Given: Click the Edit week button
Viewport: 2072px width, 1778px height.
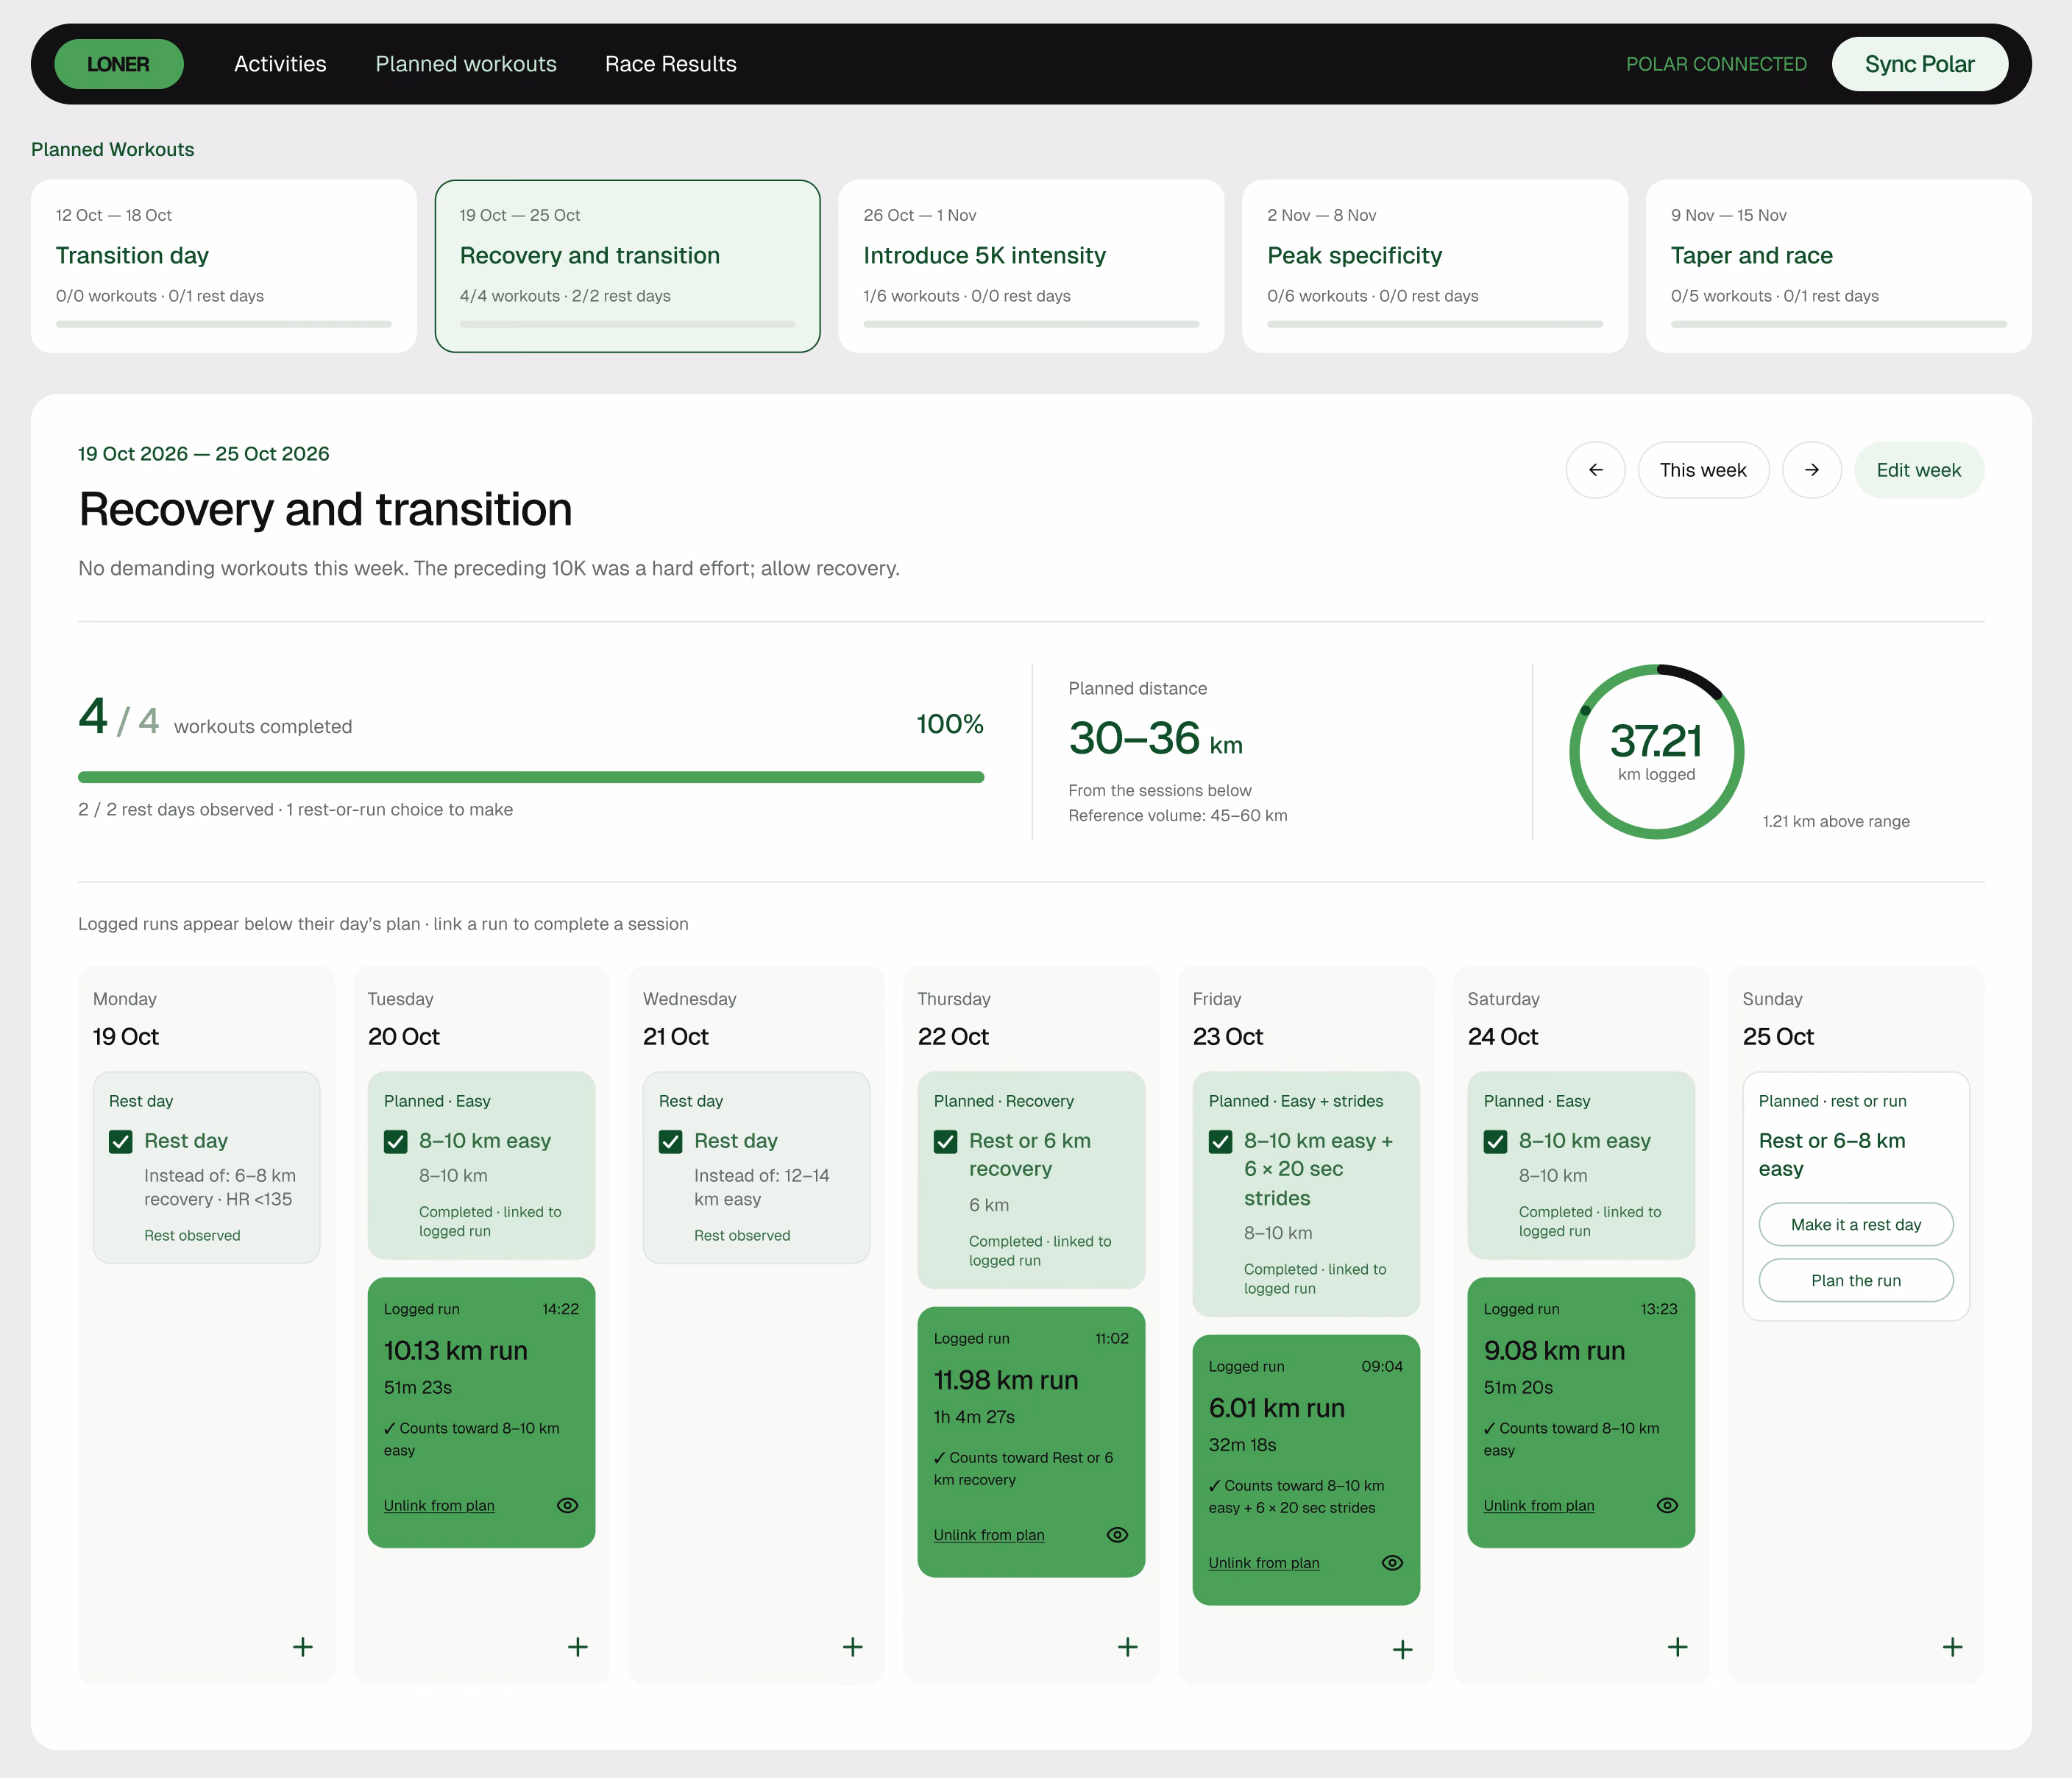Looking at the screenshot, I should 1918,470.
